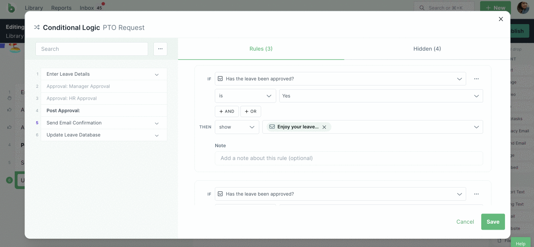Open the Reports menu
Viewport: 534px width, 247px height.
click(x=61, y=8)
